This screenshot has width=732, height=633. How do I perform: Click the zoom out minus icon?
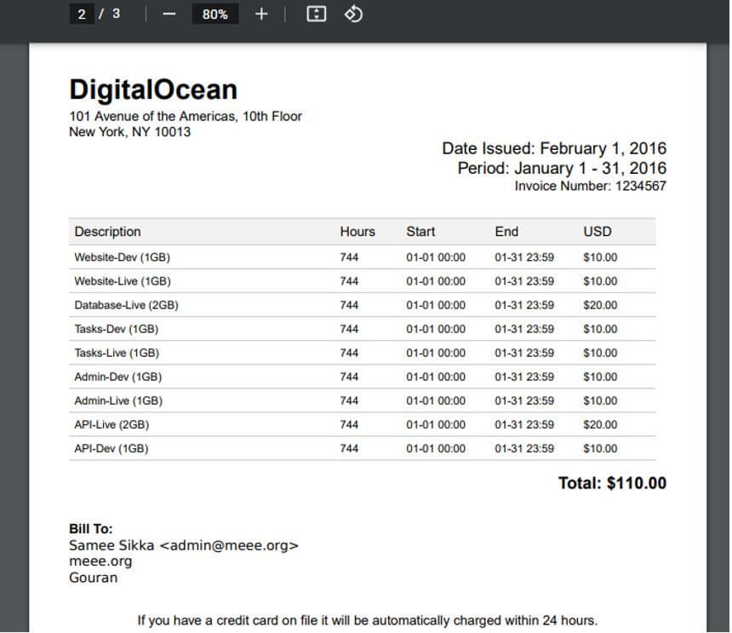pos(169,14)
